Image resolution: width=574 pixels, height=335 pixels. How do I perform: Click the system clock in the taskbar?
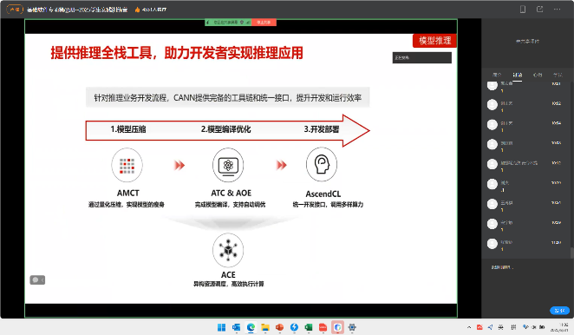point(560,327)
